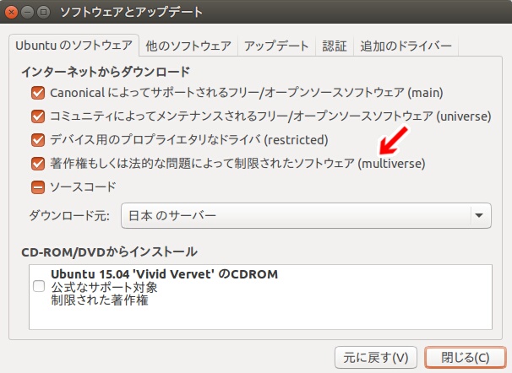Click the multiverse checkbox label text
The width and height of the screenshot is (512, 373).
click(237, 164)
